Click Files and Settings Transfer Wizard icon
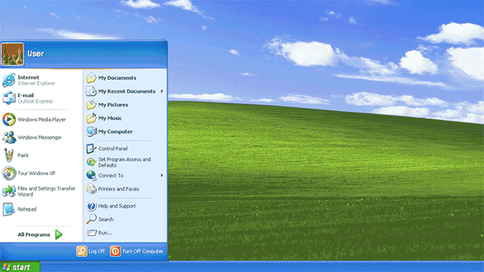484x272 pixels. pos(8,191)
